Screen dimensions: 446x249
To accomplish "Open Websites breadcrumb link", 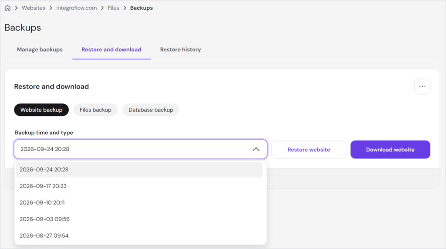I will 33,8.
